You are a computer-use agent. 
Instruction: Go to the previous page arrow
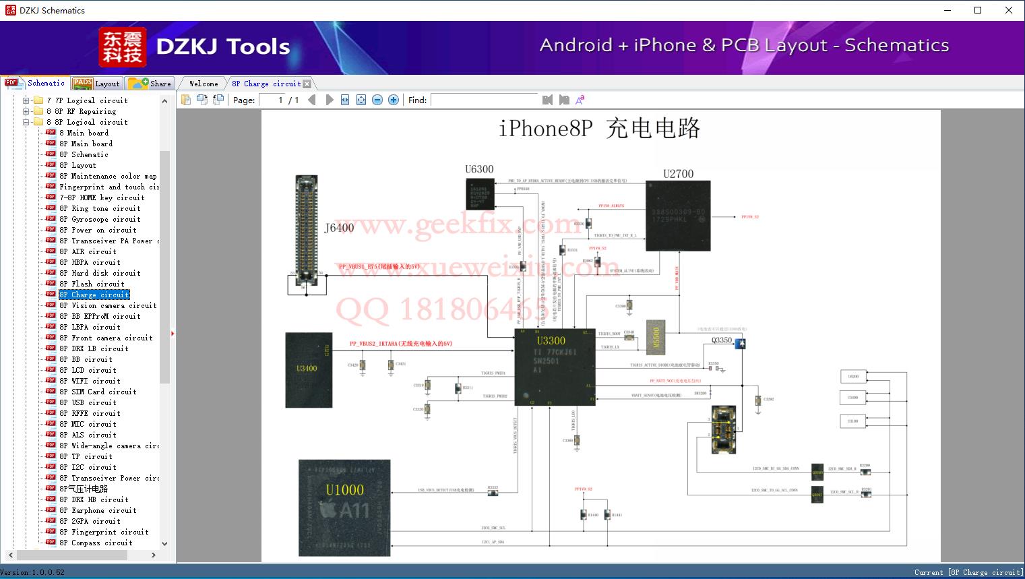312,100
